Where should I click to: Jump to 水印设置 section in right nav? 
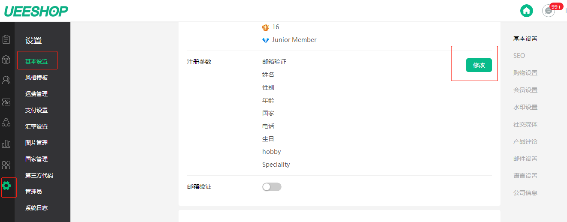(525, 107)
